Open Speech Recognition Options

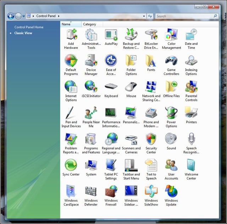pos(191,143)
